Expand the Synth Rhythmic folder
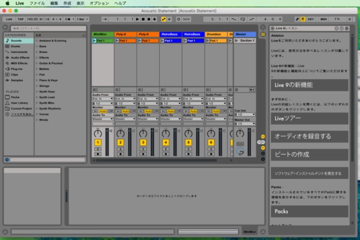Viewport: 360px width, 240px height. point(37,108)
